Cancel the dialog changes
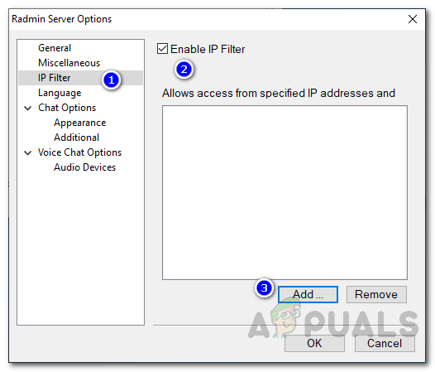This screenshot has width=435, height=372. pos(385,343)
